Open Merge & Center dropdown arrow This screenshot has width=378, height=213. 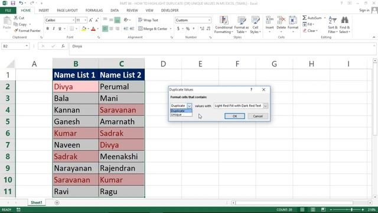point(171,29)
